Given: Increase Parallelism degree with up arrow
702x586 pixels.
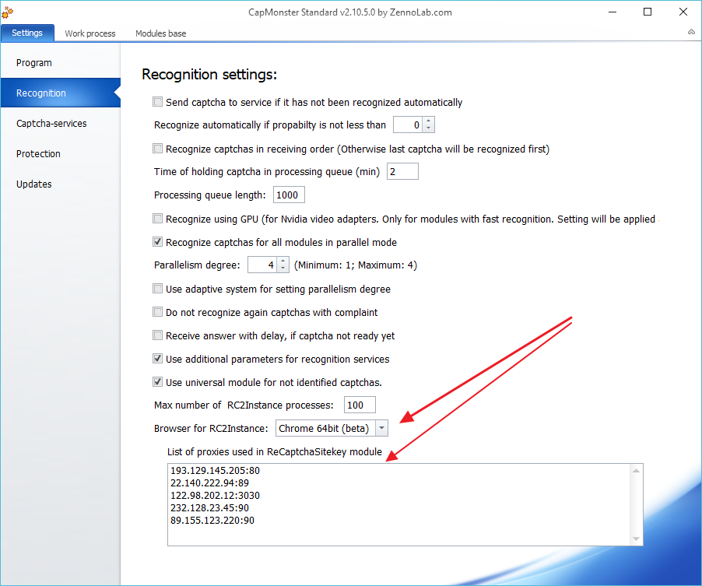Looking at the screenshot, I should tap(283, 261).
